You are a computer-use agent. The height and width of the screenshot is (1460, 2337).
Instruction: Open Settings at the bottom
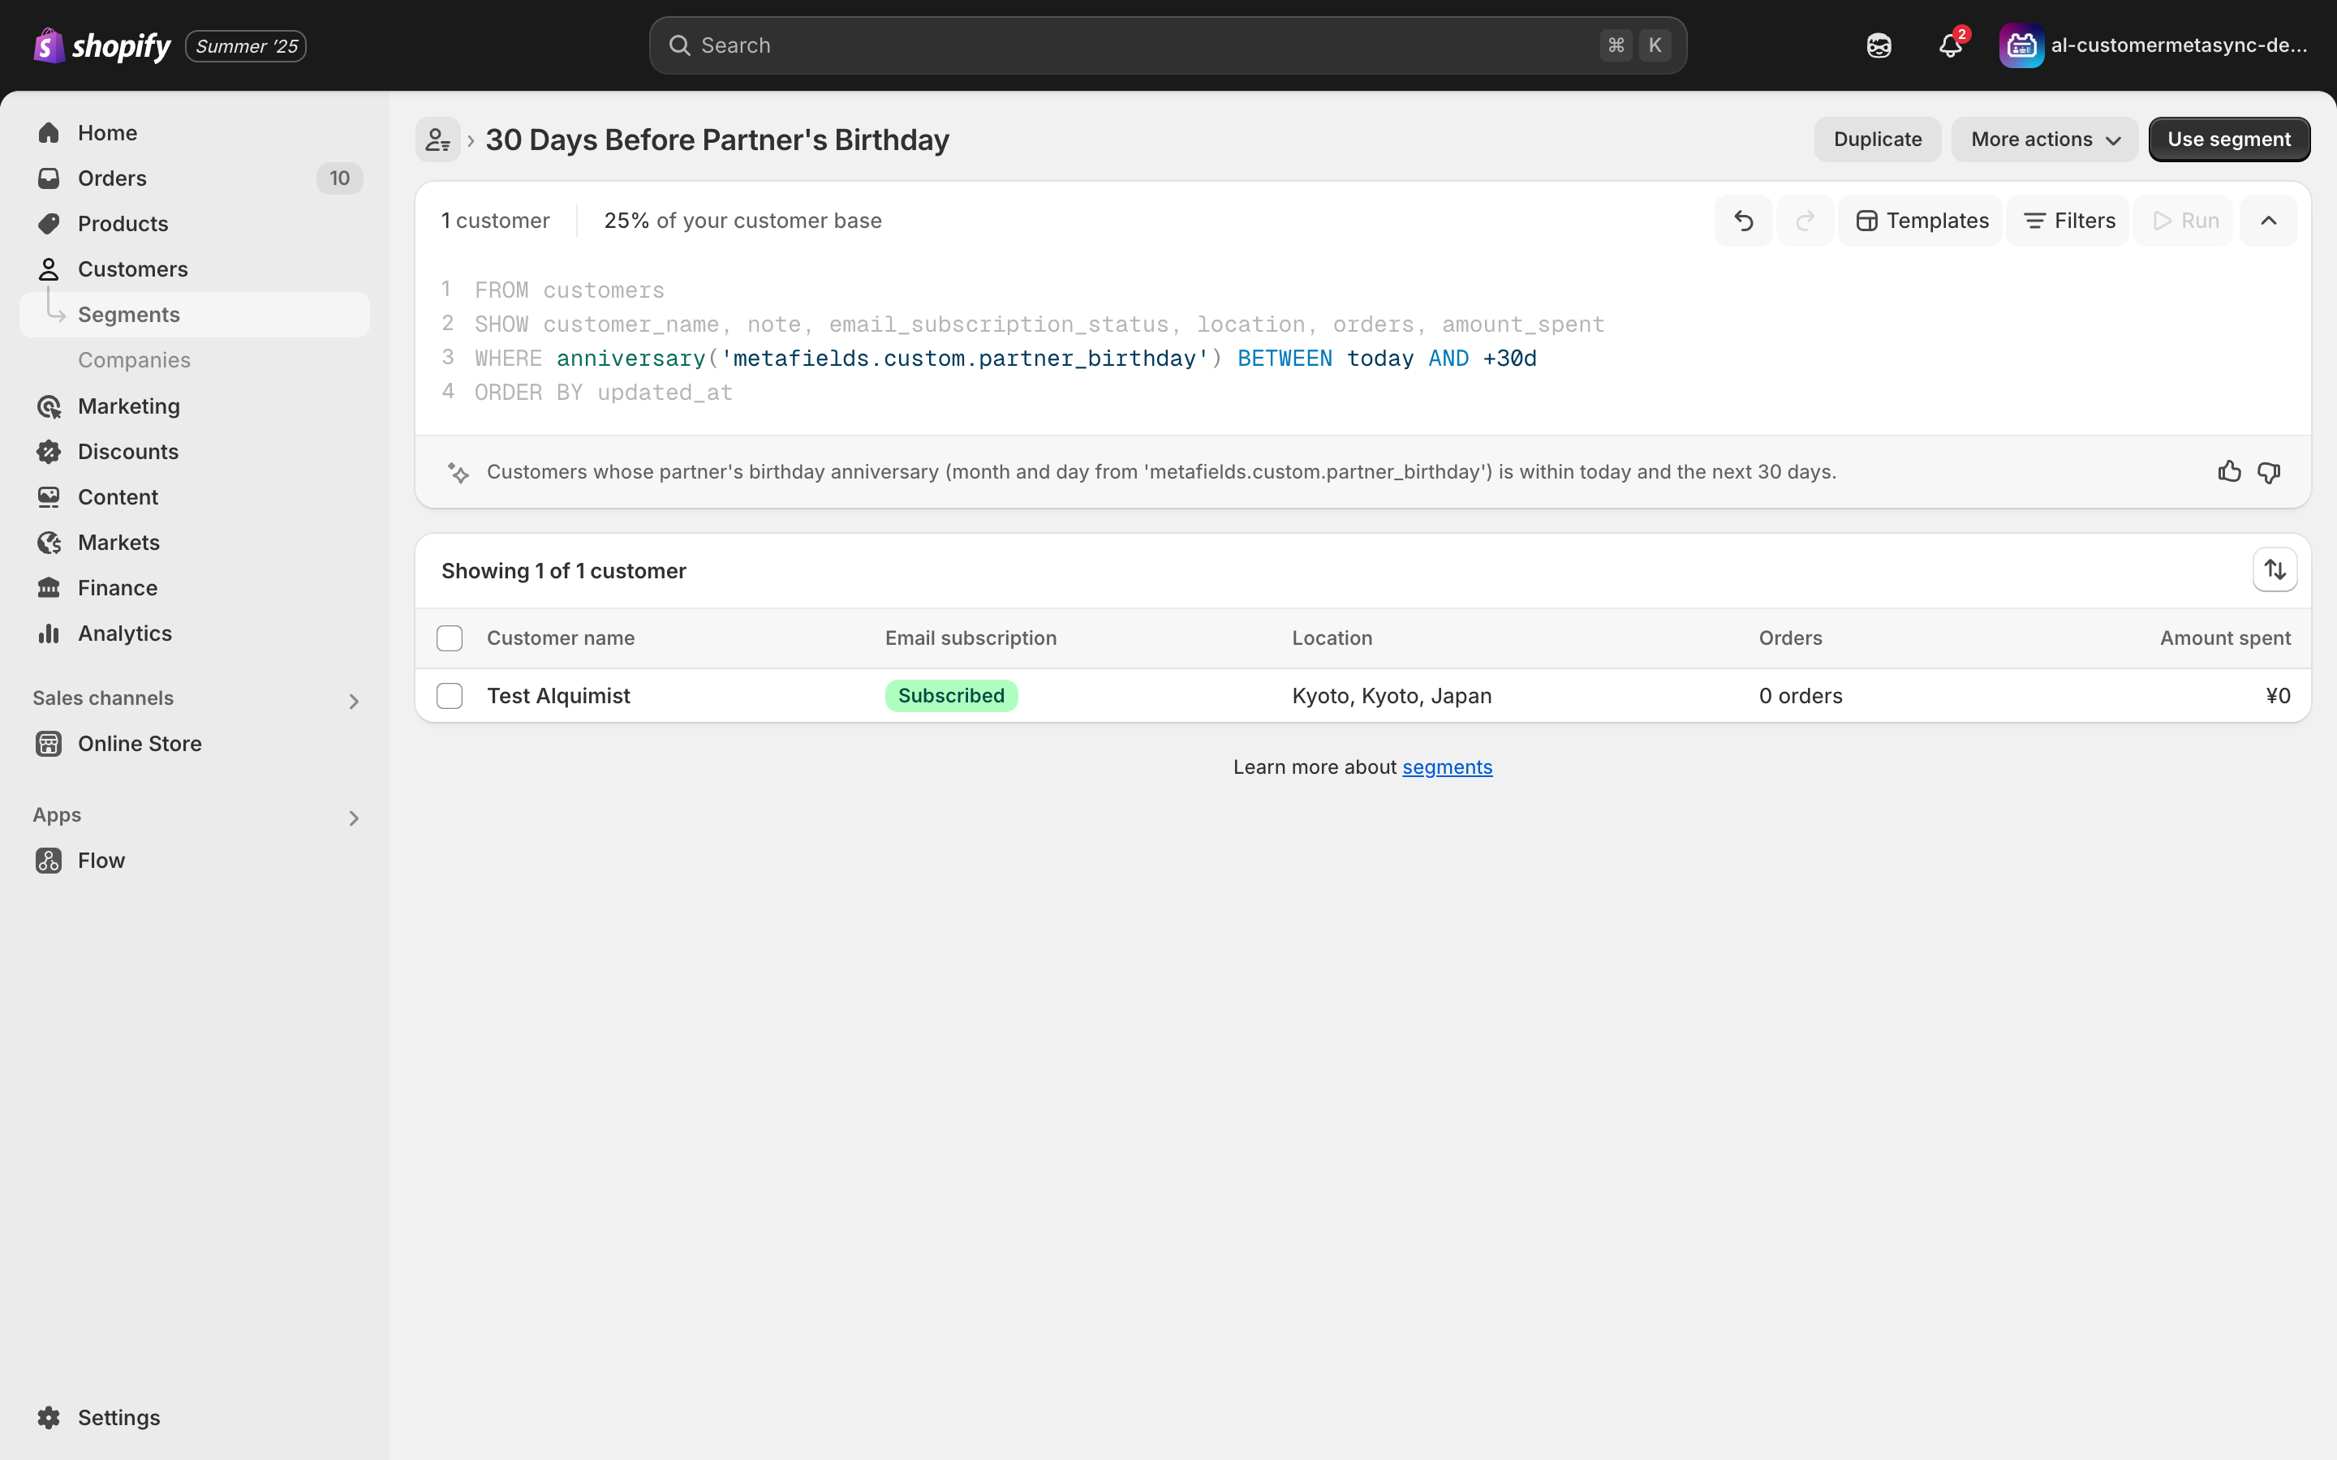194,1416
